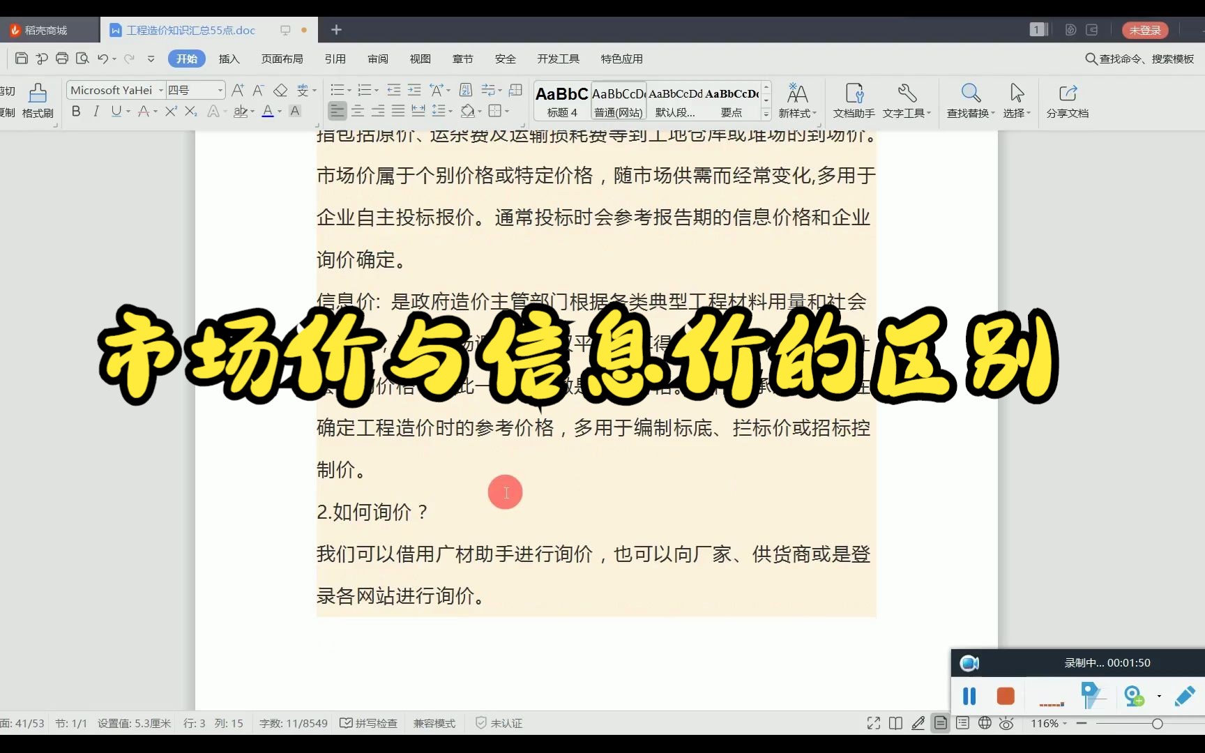Expand the font color dropdown arrow
Screen dimensions: 1205x753
click(x=278, y=112)
